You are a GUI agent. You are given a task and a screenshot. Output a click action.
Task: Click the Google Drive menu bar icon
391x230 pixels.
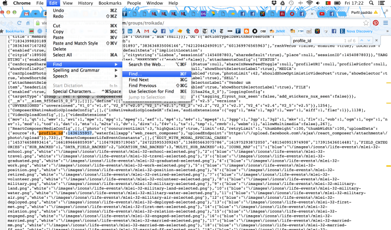click(x=283, y=3)
